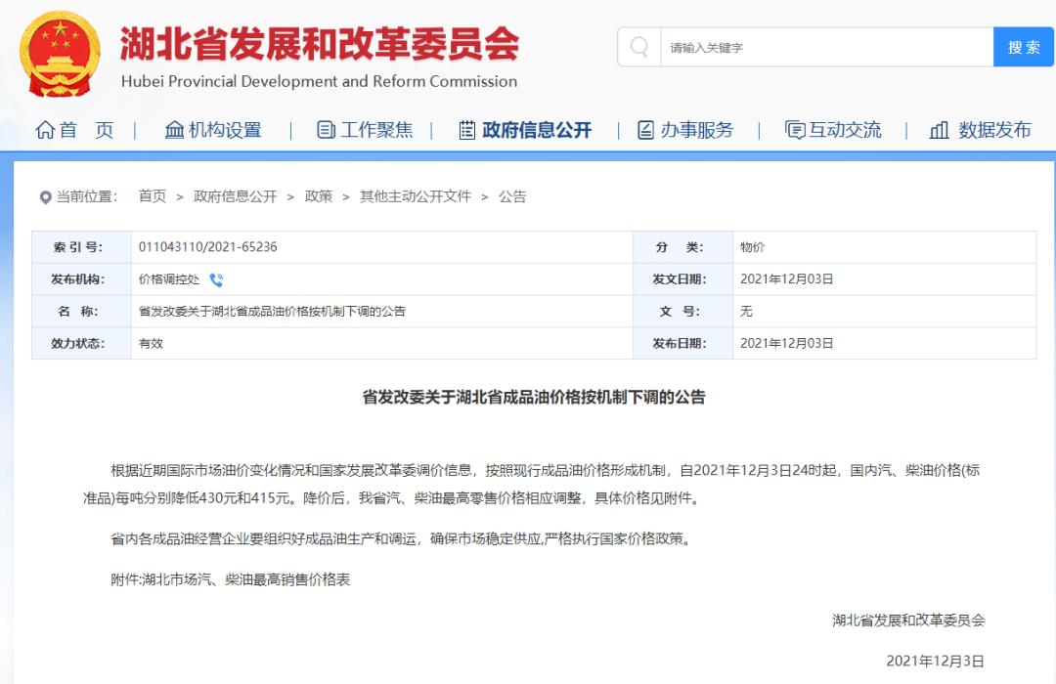The image size is (1056, 684).
Task: Click the 分类 label cell
Action: click(682, 247)
